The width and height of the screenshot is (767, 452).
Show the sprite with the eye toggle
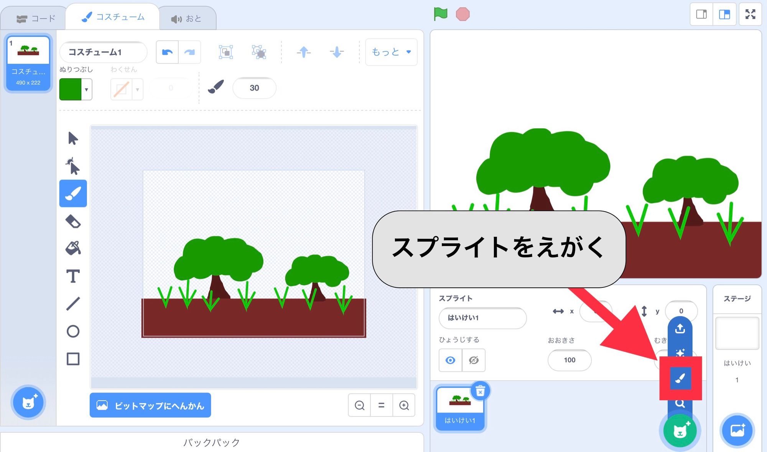coord(449,360)
